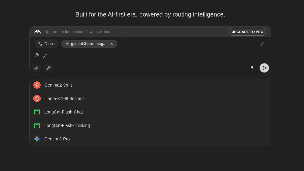Remove the gemini-3-pro-image model chip

tap(112, 44)
